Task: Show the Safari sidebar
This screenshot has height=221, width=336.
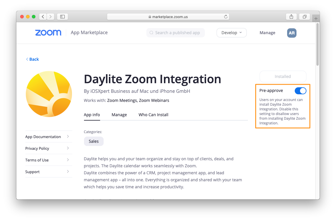Action: 63,17
